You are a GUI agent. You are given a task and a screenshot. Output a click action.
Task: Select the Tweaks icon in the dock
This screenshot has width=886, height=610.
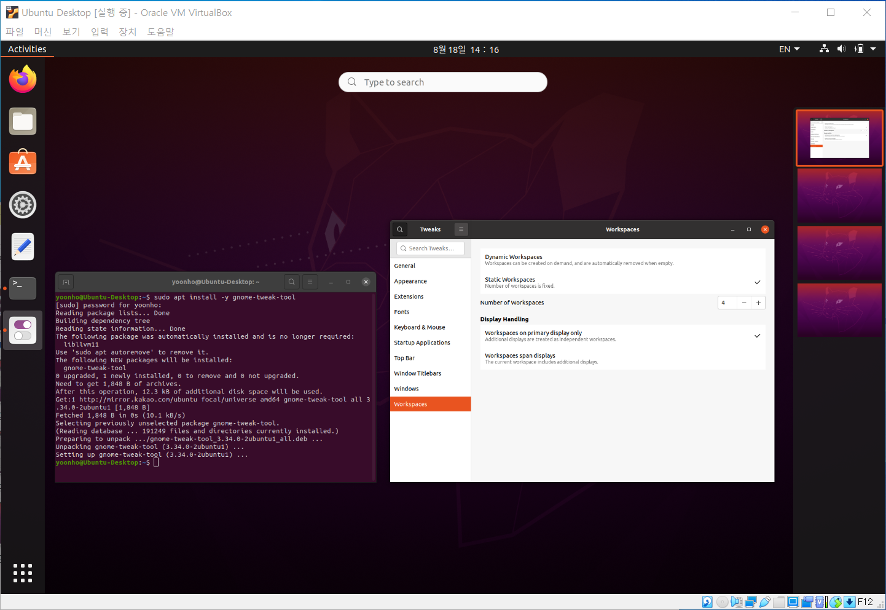click(23, 330)
